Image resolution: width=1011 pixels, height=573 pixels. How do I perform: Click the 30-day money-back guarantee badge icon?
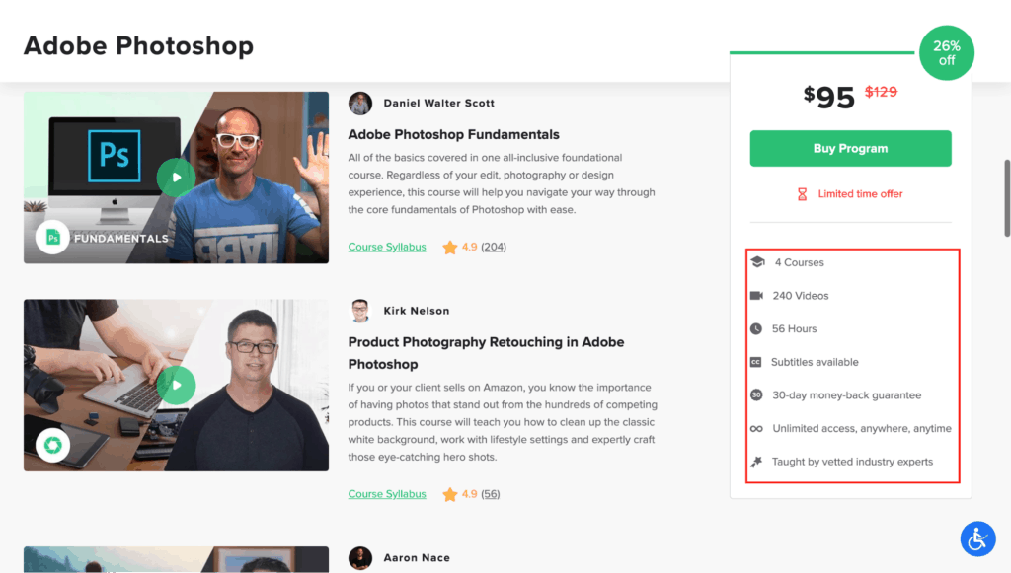[x=758, y=394]
